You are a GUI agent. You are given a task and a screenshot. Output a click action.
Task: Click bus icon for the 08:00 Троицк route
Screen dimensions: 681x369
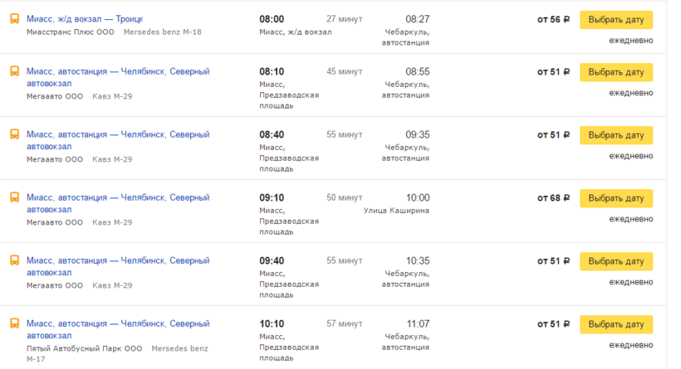14,19
